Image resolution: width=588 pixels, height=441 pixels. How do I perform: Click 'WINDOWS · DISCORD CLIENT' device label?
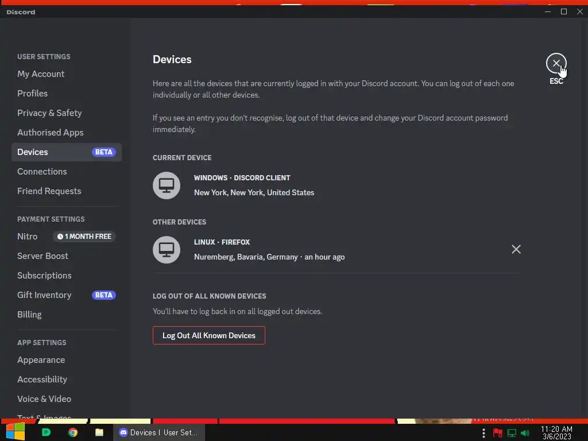tap(242, 178)
